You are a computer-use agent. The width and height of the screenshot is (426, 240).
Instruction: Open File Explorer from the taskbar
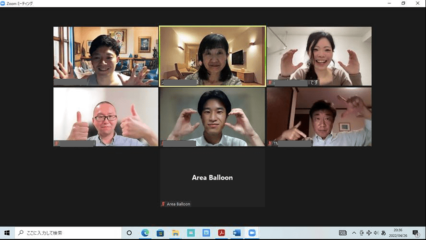click(175, 233)
